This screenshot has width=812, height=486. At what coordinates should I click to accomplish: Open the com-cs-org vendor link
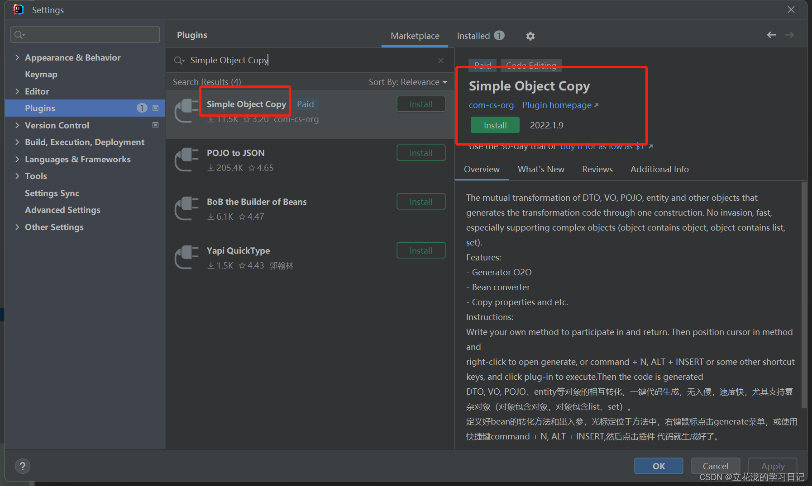(491, 105)
